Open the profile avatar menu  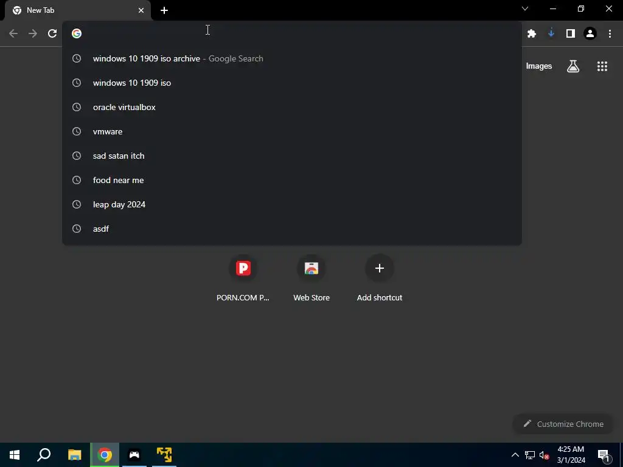(x=590, y=34)
